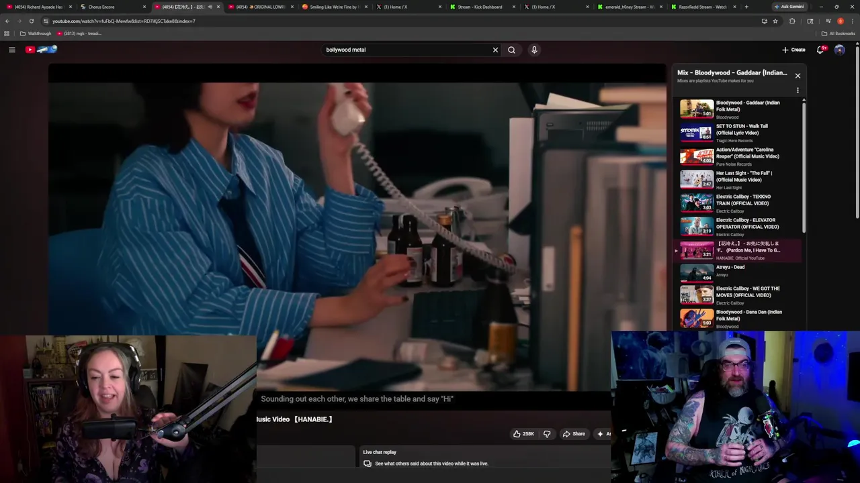Play Action/Adventure 'Carolina Reaper' video

pos(738,156)
